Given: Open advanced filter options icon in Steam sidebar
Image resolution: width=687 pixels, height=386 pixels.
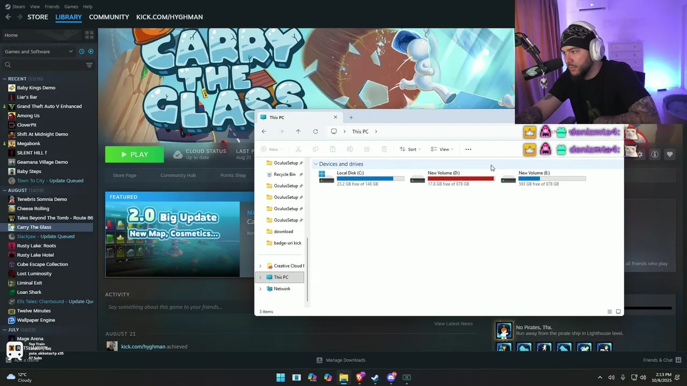Looking at the screenshot, I should coord(89,65).
